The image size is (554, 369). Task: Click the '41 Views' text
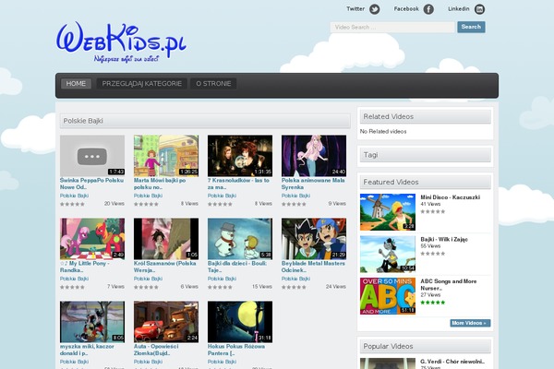(430, 204)
